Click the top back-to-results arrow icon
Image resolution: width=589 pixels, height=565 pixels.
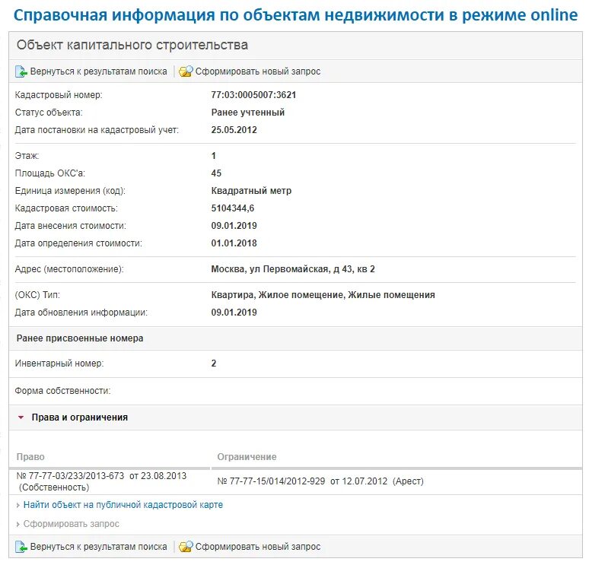21,71
